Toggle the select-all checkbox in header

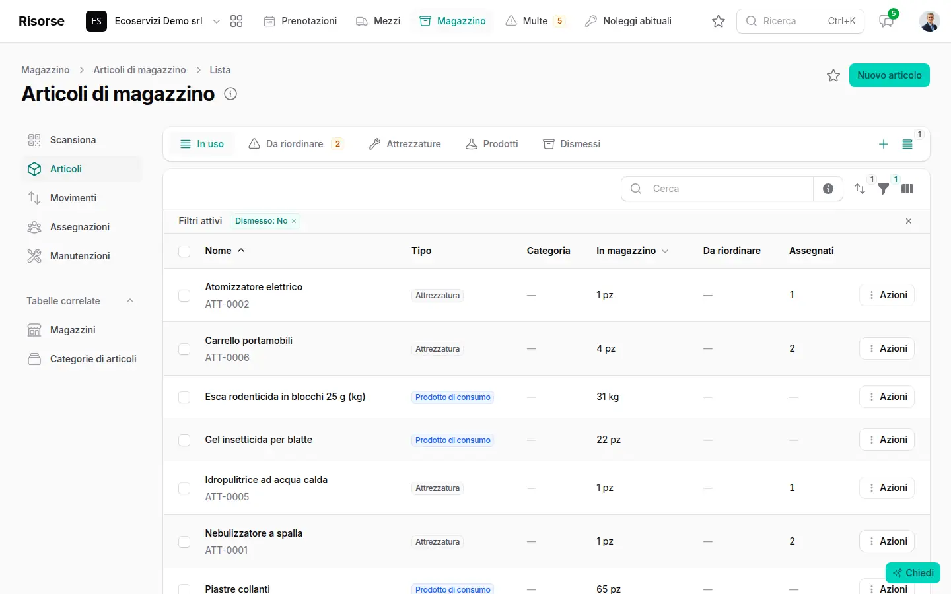[x=184, y=251]
